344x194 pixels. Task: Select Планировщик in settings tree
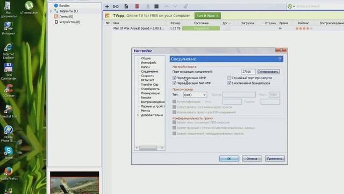click(x=150, y=93)
